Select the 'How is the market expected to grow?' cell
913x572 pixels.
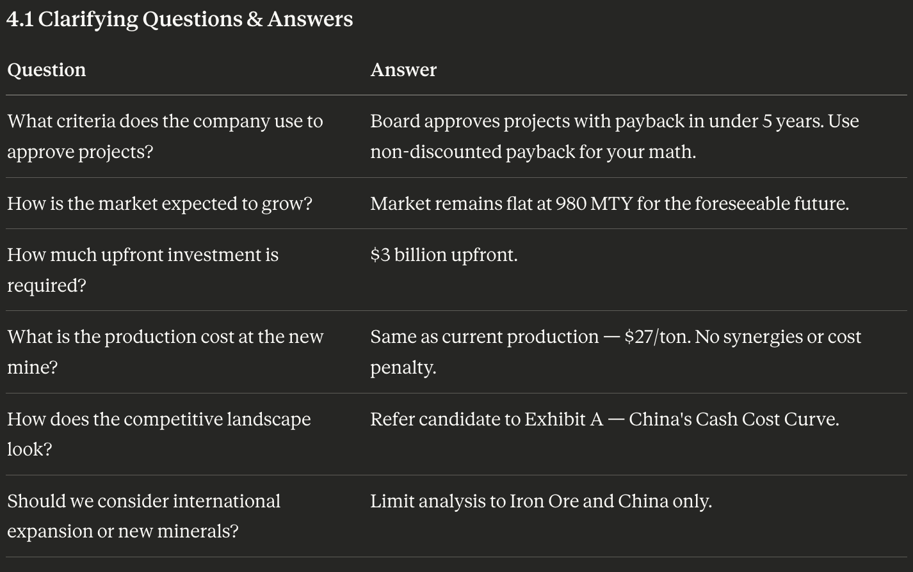click(x=159, y=203)
